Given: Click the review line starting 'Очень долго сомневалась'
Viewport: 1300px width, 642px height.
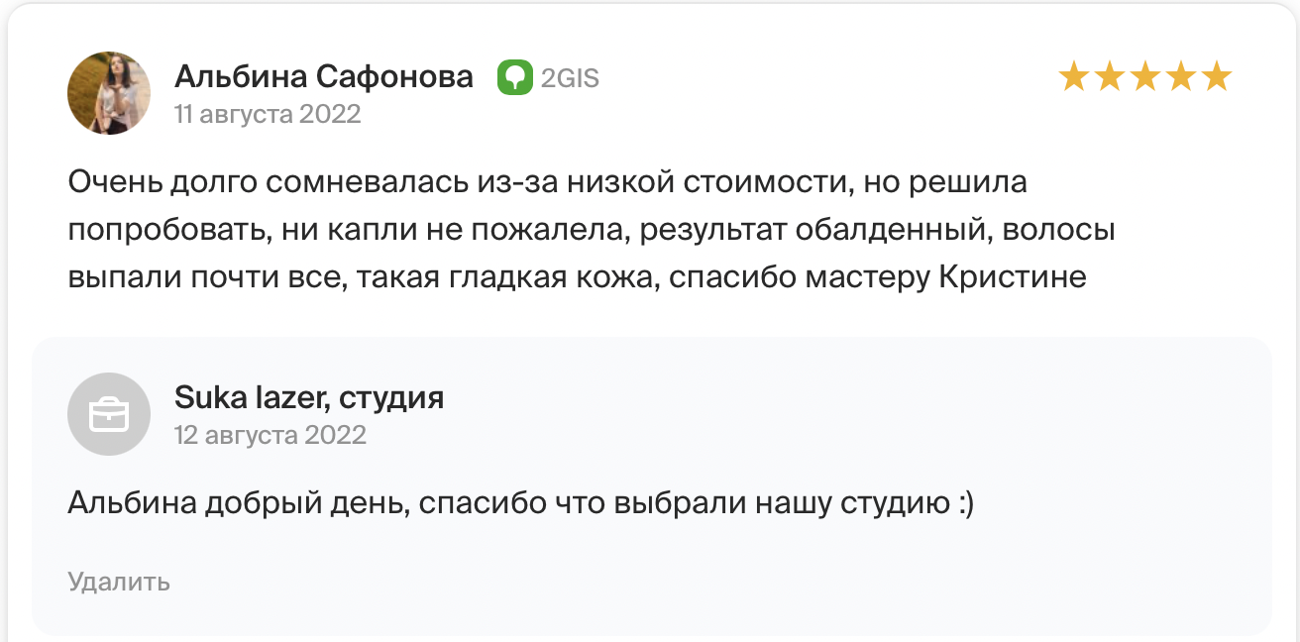Looking at the screenshot, I should point(548,183).
